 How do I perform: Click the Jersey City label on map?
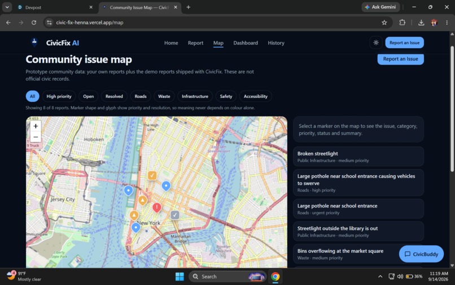(x=63, y=200)
